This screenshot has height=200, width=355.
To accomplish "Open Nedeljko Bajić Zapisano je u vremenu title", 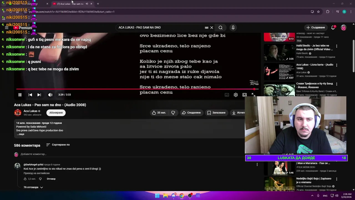I will point(314,180).
